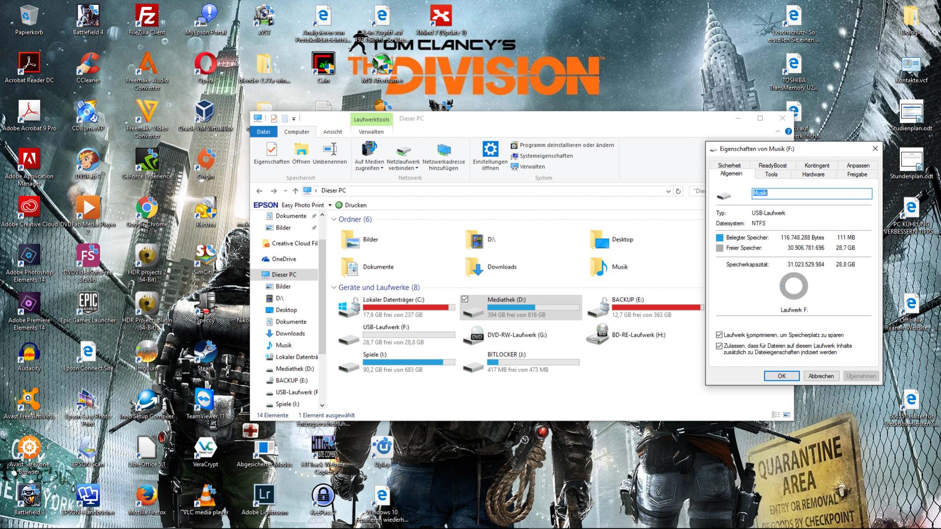Image resolution: width=941 pixels, height=529 pixels.
Task: Switch to the Sicherheit properties tab
Action: (729, 166)
